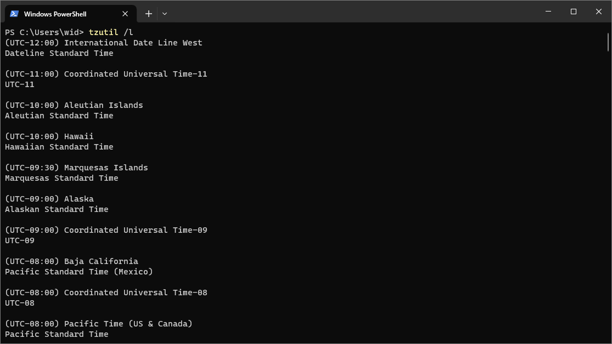
Task: Click the scrollbar on the right edge
Action: (608, 41)
